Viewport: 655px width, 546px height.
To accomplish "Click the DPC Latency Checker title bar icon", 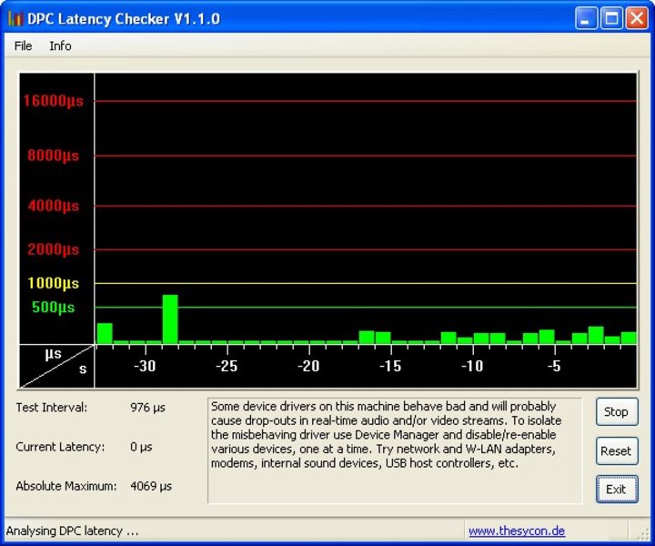I will coord(15,19).
